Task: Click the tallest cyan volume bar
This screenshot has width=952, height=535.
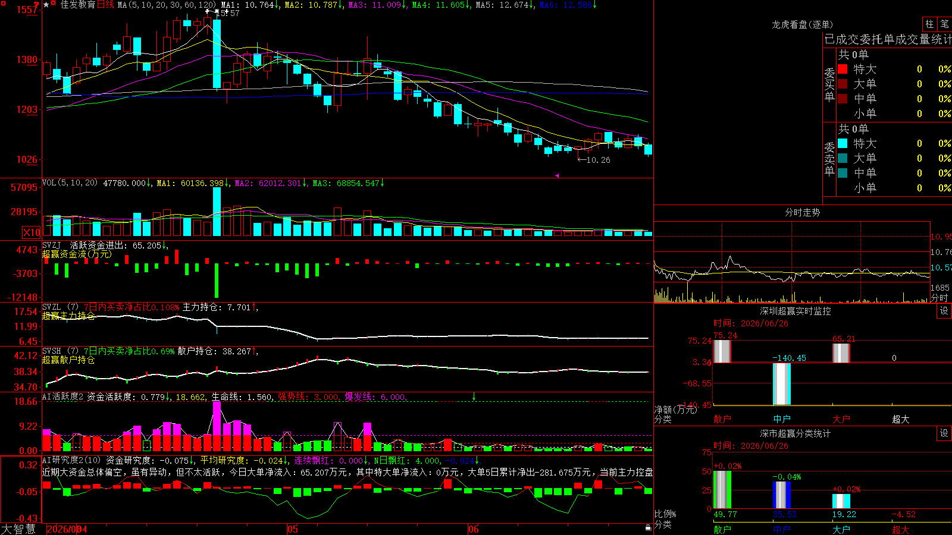Action: 217,212
